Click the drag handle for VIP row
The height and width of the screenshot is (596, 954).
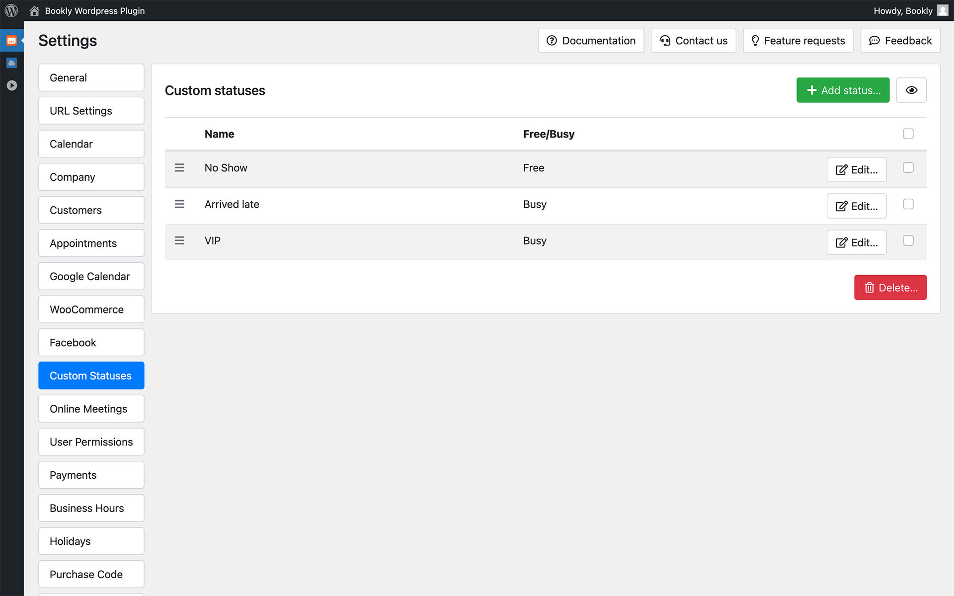[179, 240]
